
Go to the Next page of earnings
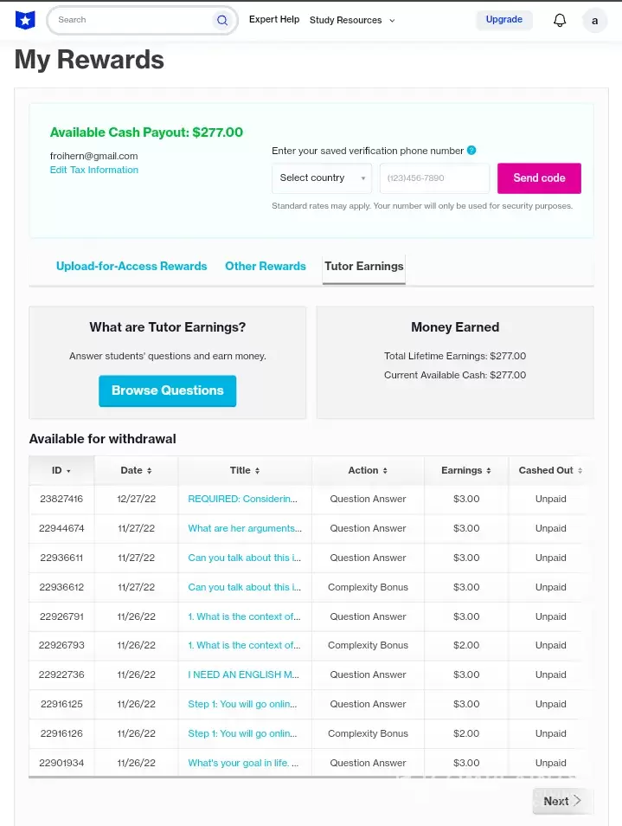click(561, 801)
